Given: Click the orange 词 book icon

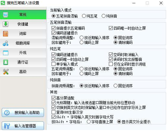Looking at the screenshot, I should tap(6, 34).
